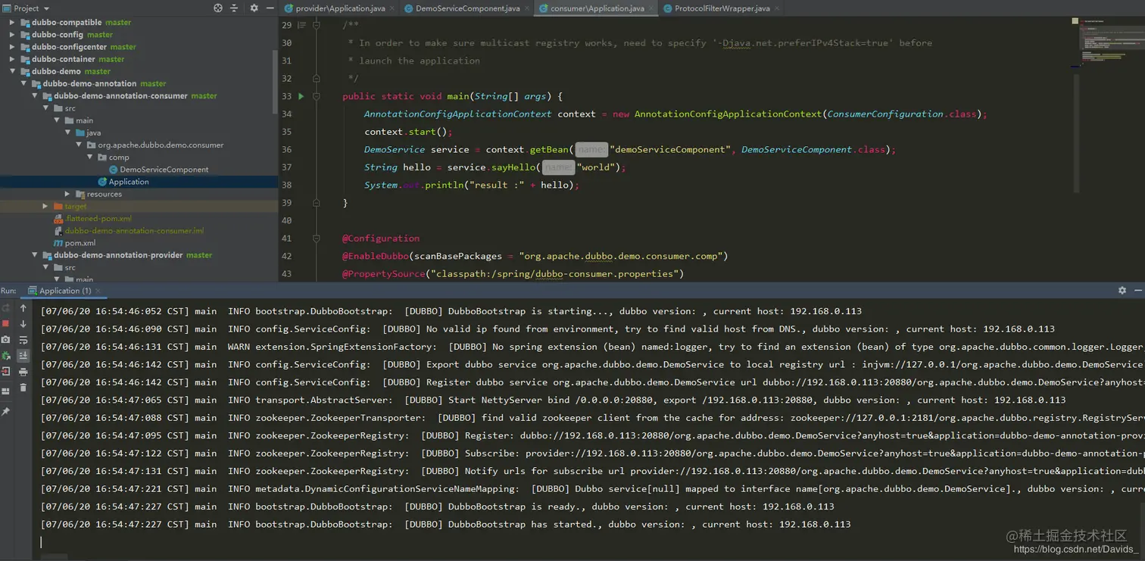1145x561 pixels.
Task: Close the provider\Application.java tab
Action: pos(391,8)
